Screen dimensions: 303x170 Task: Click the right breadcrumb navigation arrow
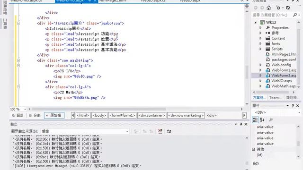tap(244, 115)
